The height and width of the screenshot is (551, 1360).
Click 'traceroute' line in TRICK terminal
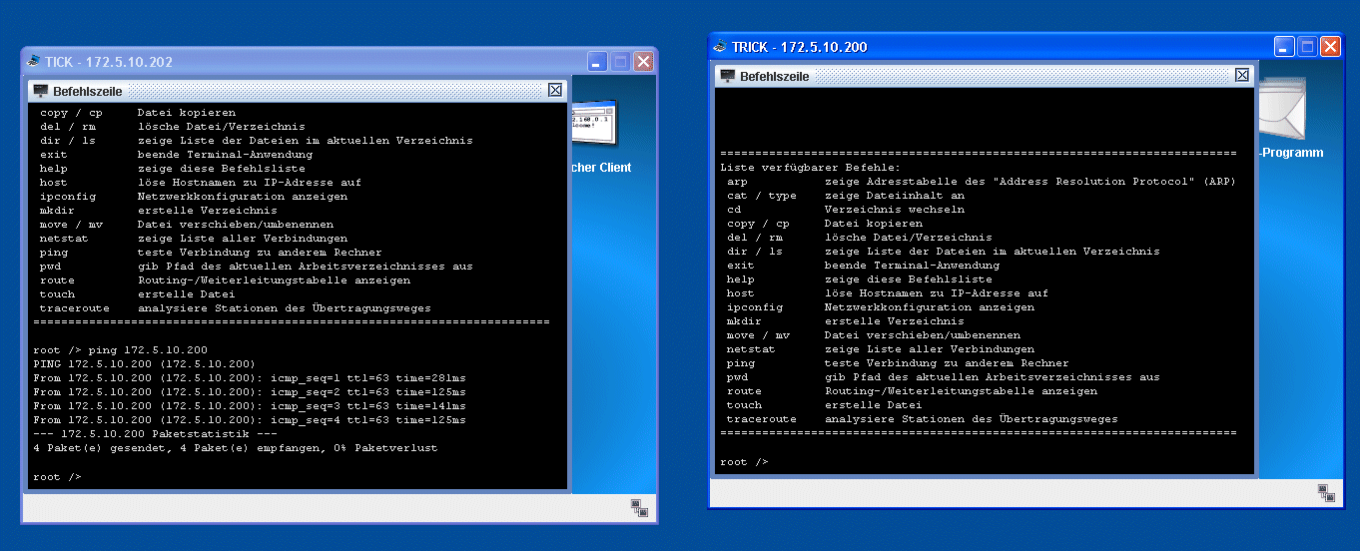point(922,419)
